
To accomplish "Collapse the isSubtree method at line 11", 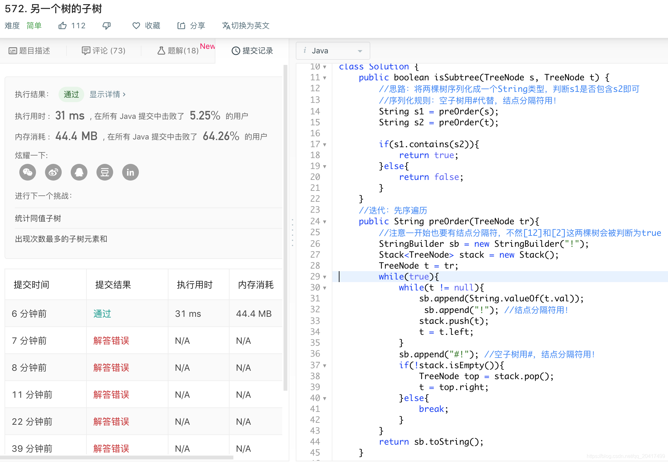I will click(325, 77).
